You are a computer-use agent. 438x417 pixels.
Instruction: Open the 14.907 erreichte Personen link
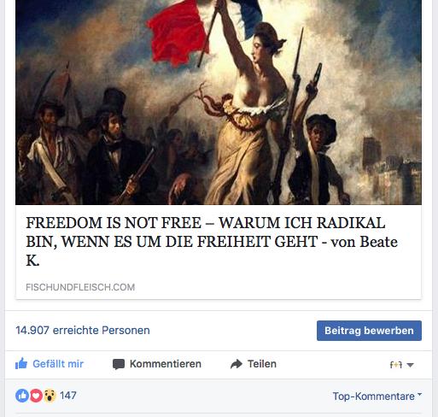[x=83, y=330]
